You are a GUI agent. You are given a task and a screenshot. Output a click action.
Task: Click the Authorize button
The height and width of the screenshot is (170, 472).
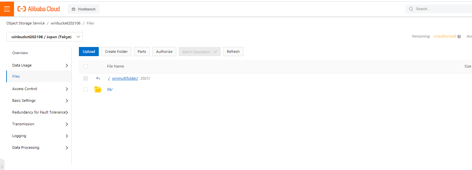pyautogui.click(x=164, y=52)
